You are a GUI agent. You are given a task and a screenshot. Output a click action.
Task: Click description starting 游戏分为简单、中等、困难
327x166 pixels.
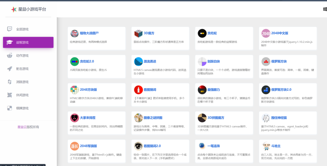click(x=160, y=128)
